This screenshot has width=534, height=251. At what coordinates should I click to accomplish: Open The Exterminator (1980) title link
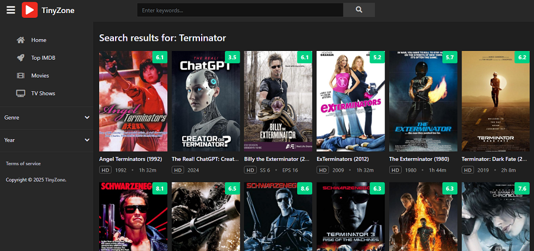[x=419, y=159]
